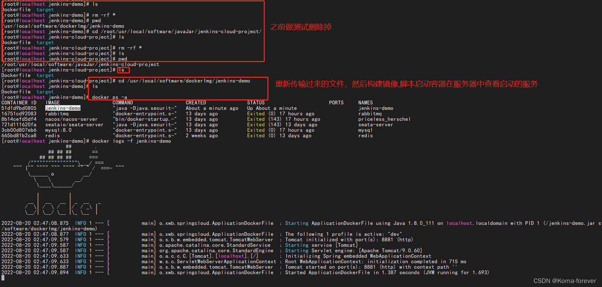Click the priceless_herschel container name
The width and height of the screenshot is (602, 287).
point(384,119)
